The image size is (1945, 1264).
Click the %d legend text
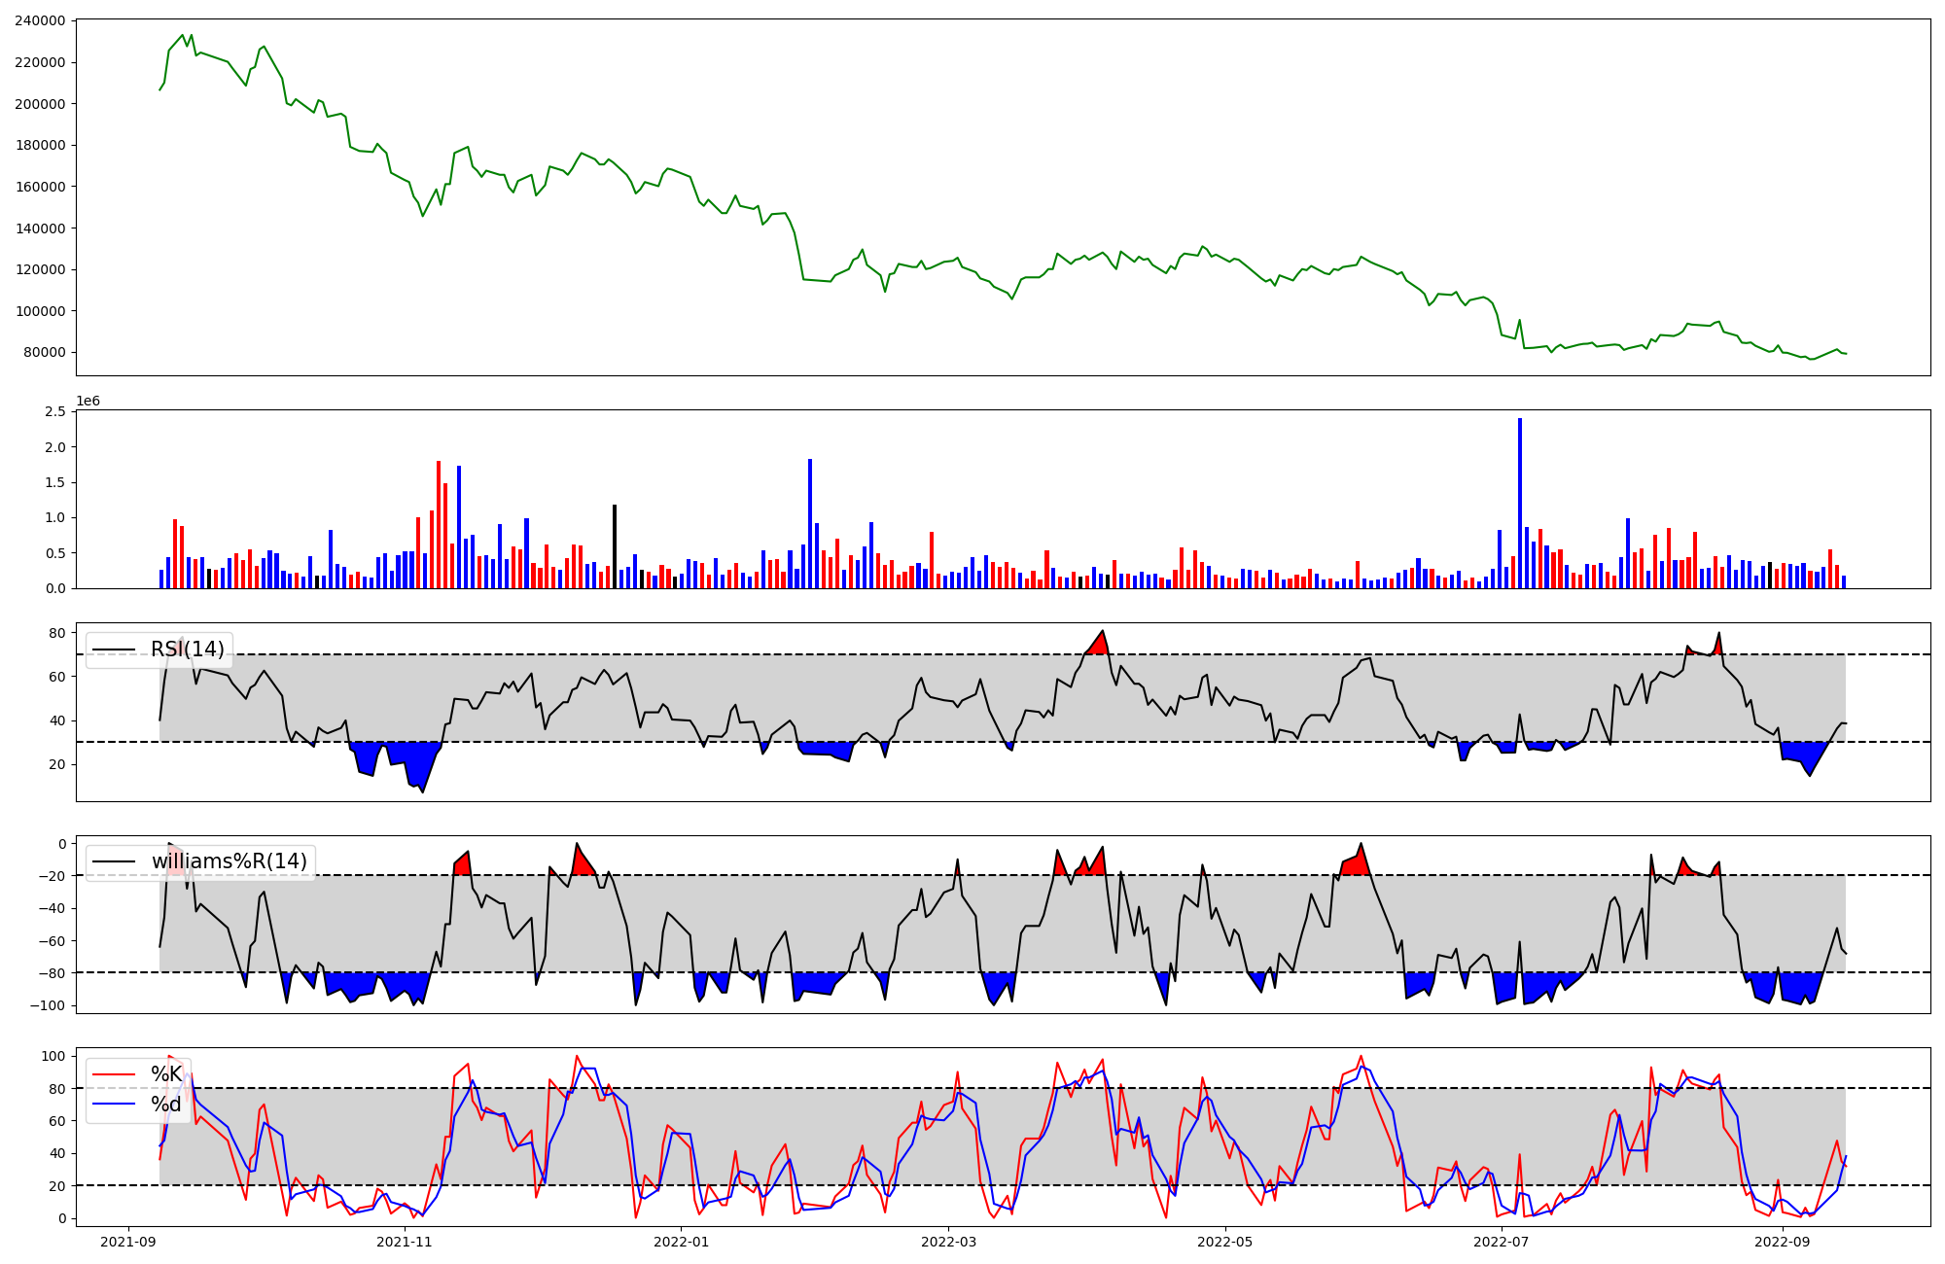pyautogui.click(x=165, y=1105)
